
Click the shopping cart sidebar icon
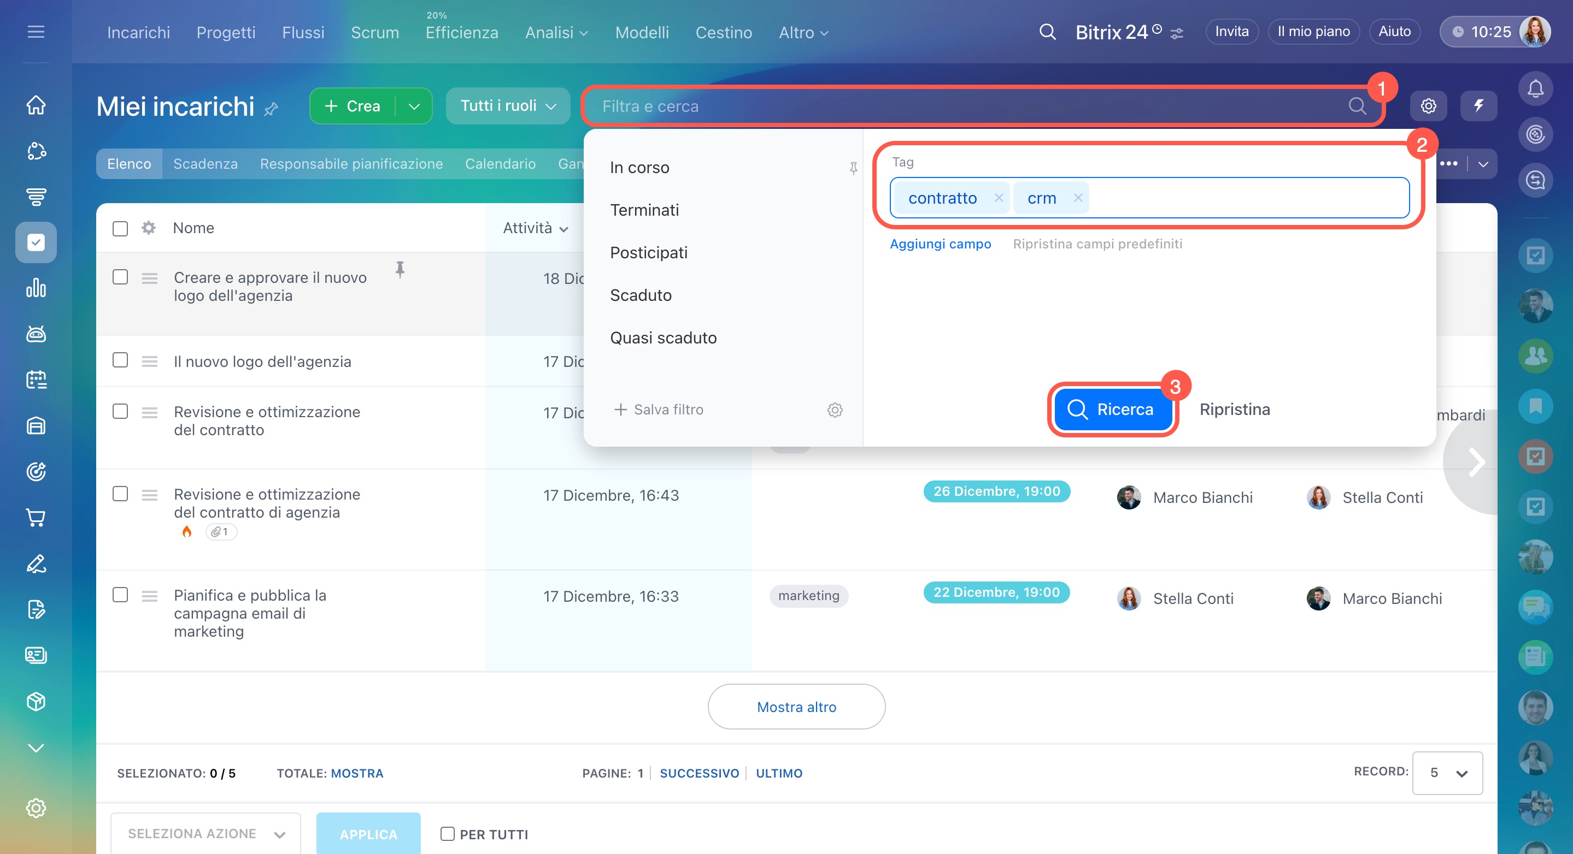tap(36, 517)
